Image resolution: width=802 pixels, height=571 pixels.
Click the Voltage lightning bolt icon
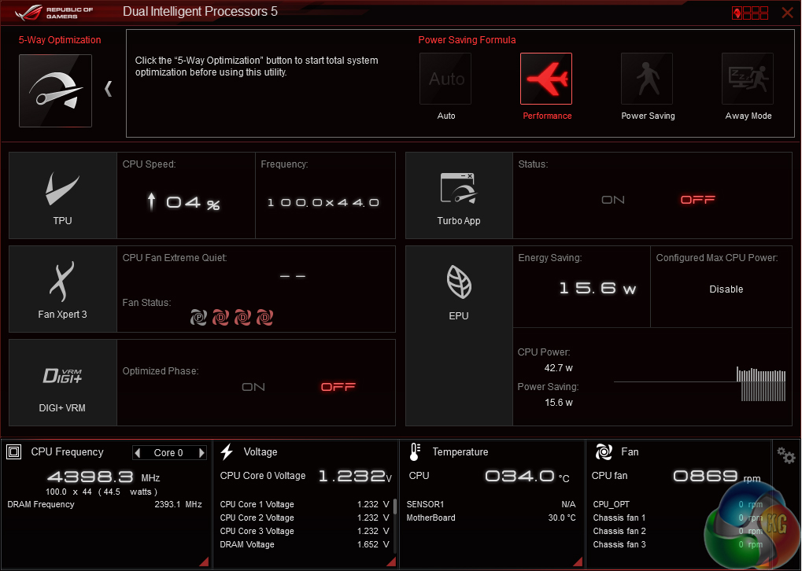tap(227, 452)
